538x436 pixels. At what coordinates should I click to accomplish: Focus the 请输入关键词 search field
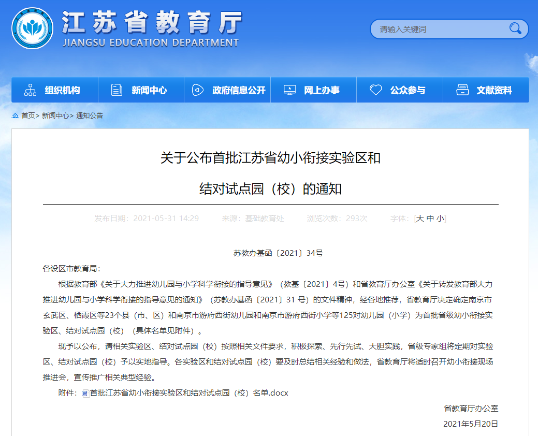(449, 29)
